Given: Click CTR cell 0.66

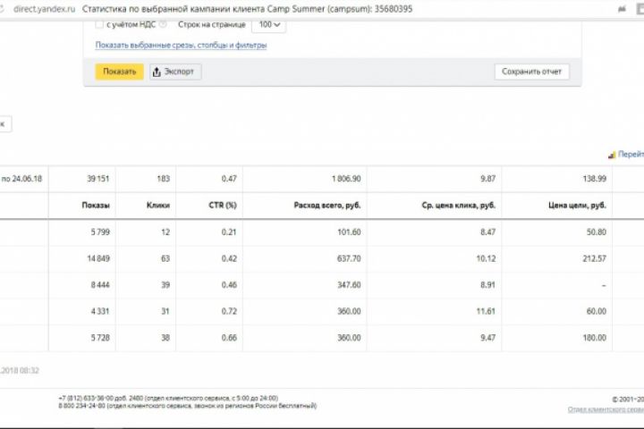Looking at the screenshot, I should click(229, 338).
